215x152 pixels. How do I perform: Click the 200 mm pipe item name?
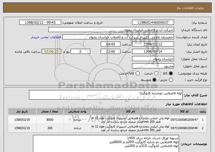coord(130,120)
